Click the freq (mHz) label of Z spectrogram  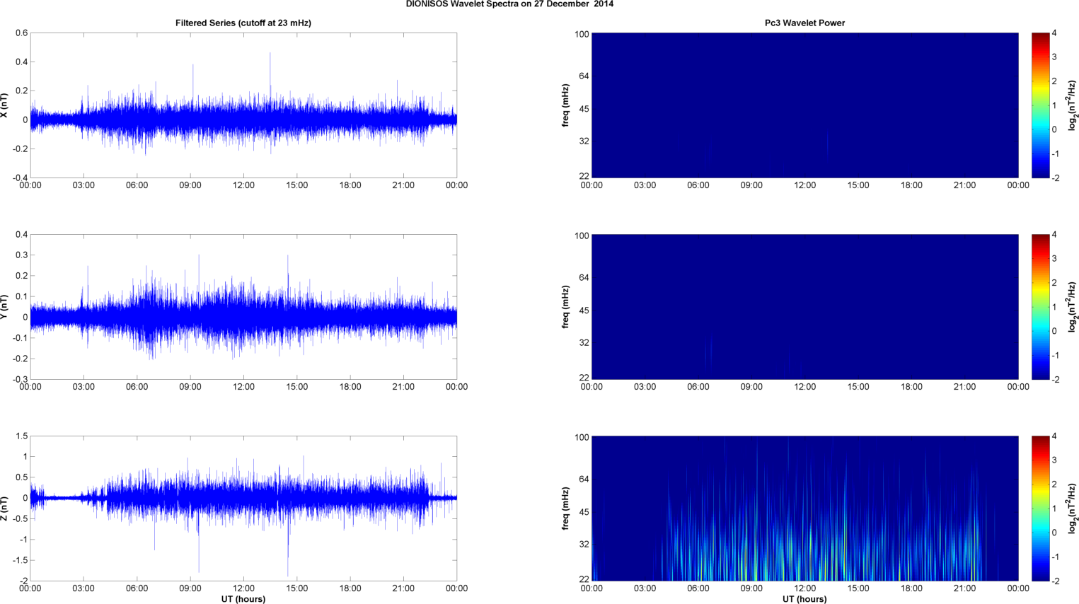[x=566, y=509]
